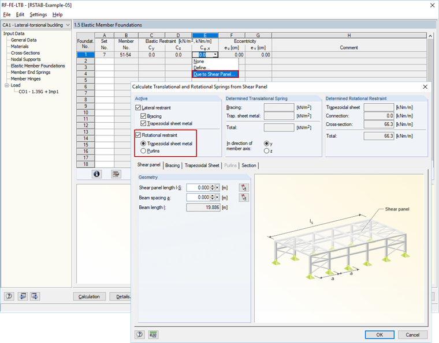This screenshot has width=439, height=343.
Task: Select the Purlins radio button
Action: [x=143, y=151]
